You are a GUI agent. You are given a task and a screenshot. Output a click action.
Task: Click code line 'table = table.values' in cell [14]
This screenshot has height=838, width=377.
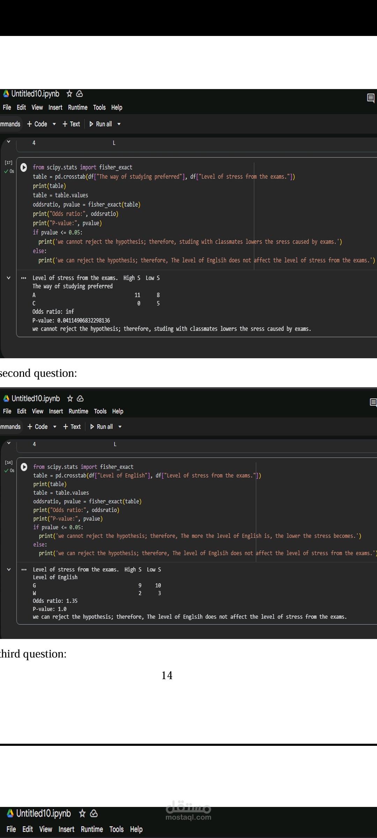point(61,493)
